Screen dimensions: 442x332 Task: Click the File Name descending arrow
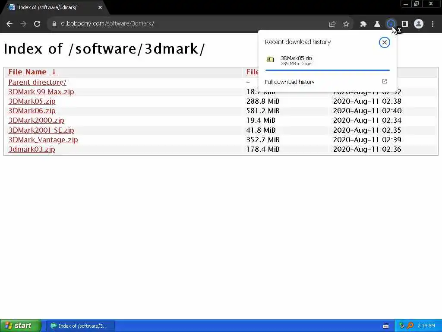[54, 72]
